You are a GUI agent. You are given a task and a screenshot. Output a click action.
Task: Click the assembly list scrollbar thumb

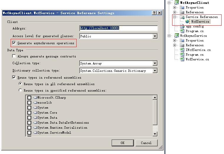[x=155, y=112]
